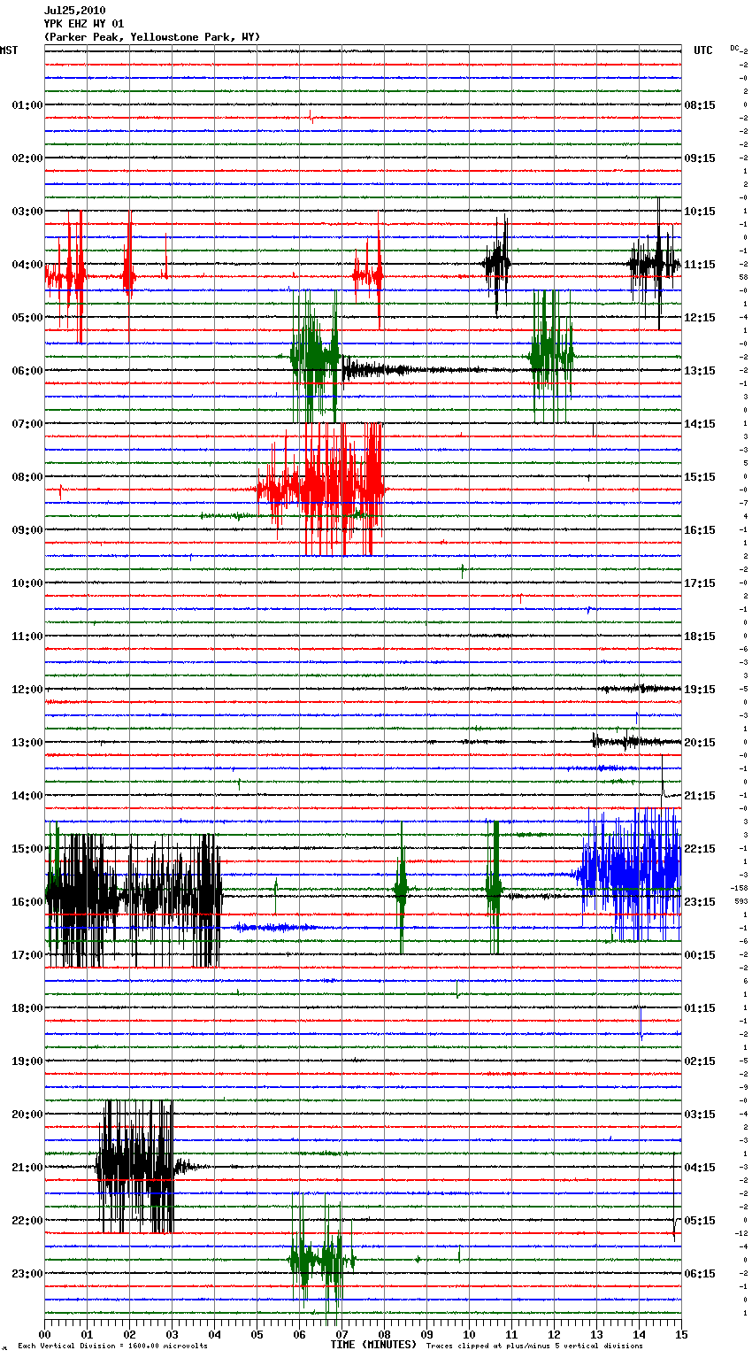This screenshot has width=752, height=1358.
Task: Click the MST time label '14:00'
Action: click(27, 796)
